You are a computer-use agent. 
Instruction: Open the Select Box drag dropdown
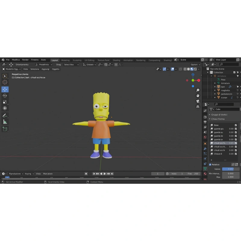tap(71, 65)
